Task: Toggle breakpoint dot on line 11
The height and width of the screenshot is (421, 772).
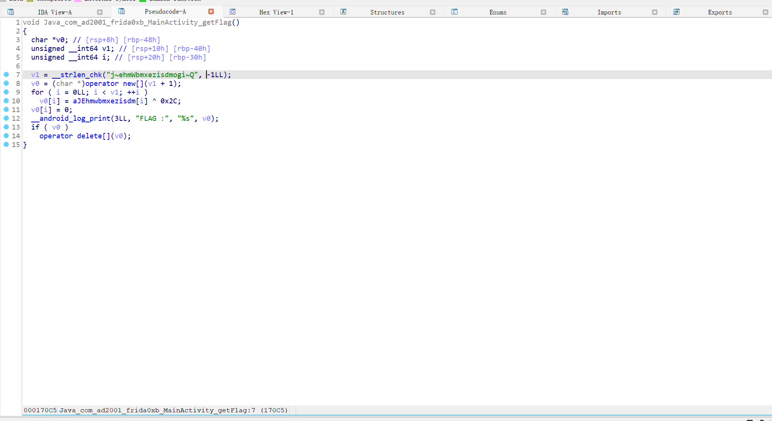Action: pyautogui.click(x=6, y=109)
